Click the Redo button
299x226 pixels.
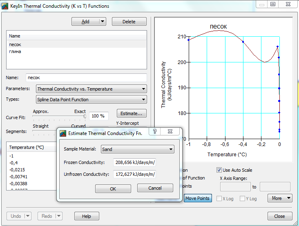point(47,216)
